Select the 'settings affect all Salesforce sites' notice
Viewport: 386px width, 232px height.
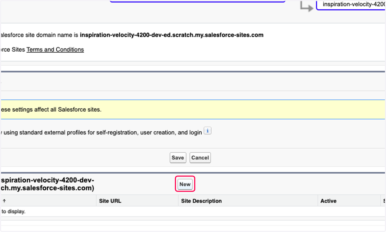pyautogui.click(x=51, y=109)
